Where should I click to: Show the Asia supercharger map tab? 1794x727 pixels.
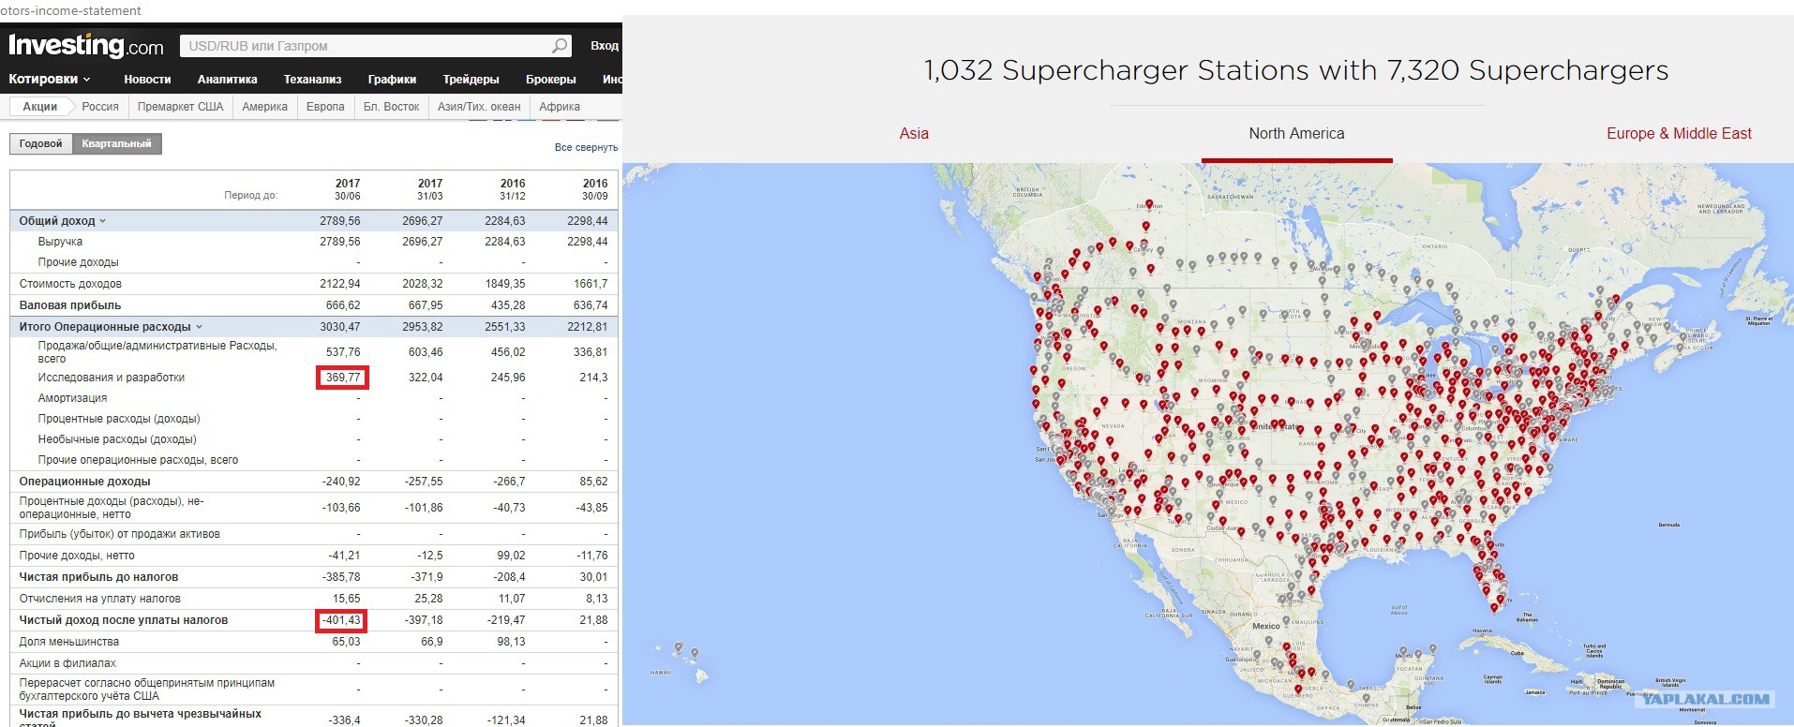tap(914, 133)
